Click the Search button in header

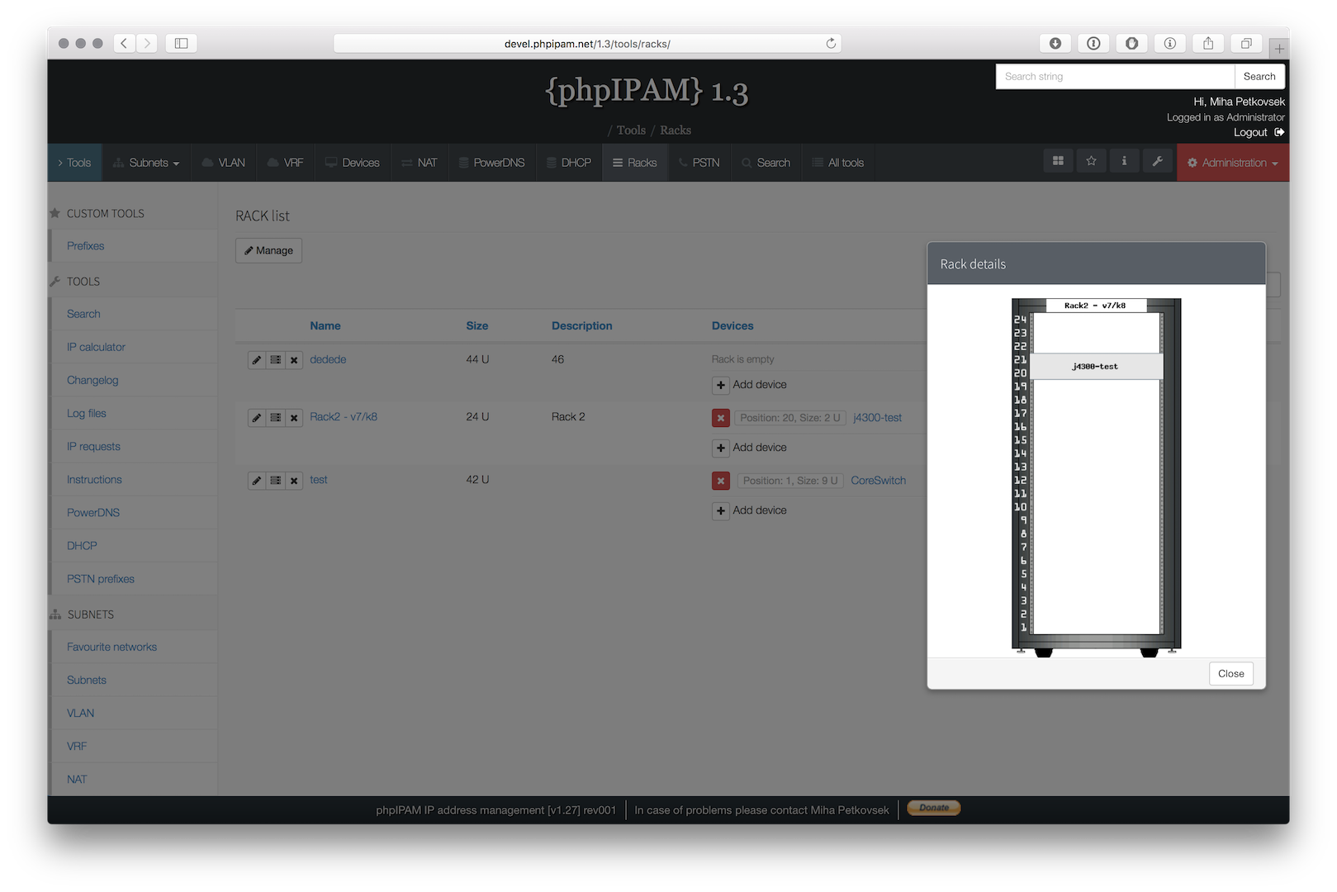[x=1259, y=76]
